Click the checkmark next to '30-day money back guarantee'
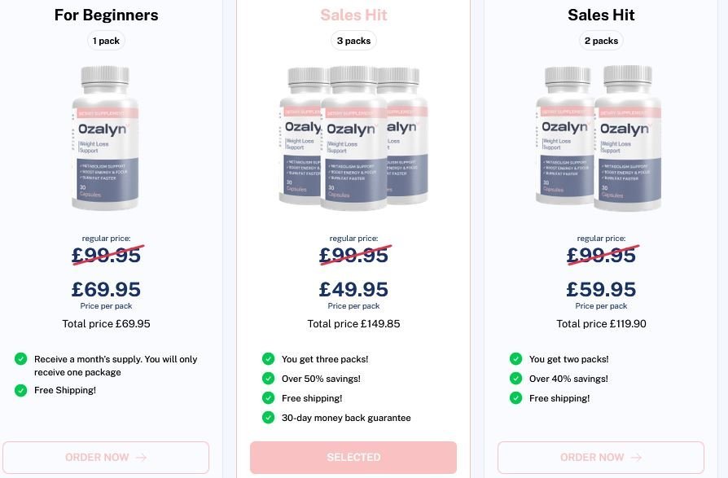Image resolution: width=728 pixels, height=478 pixels. [268, 418]
